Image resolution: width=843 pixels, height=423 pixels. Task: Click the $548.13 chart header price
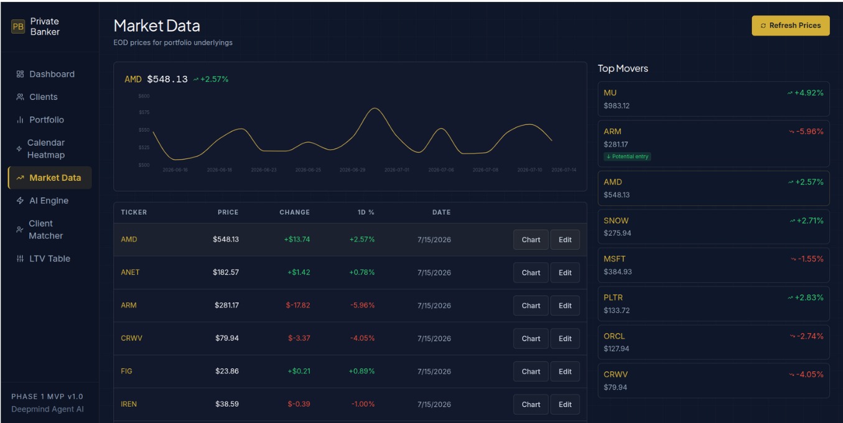[x=167, y=80]
